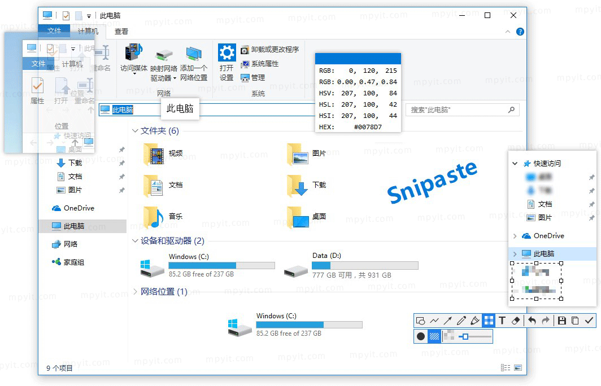Redo the annotation
This screenshot has width=601, height=386.
click(546, 321)
